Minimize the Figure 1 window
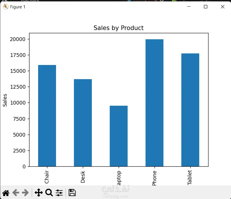 point(189,7)
